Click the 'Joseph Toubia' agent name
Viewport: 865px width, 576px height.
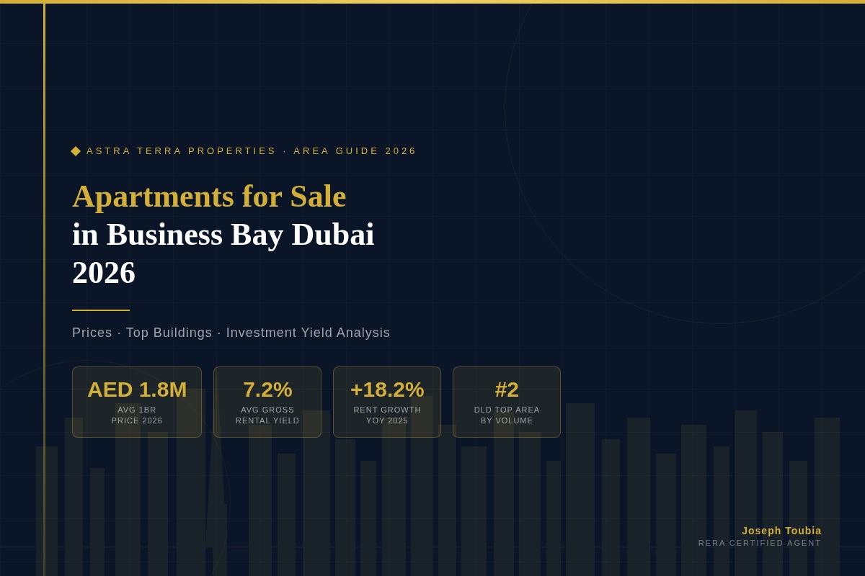(781, 531)
